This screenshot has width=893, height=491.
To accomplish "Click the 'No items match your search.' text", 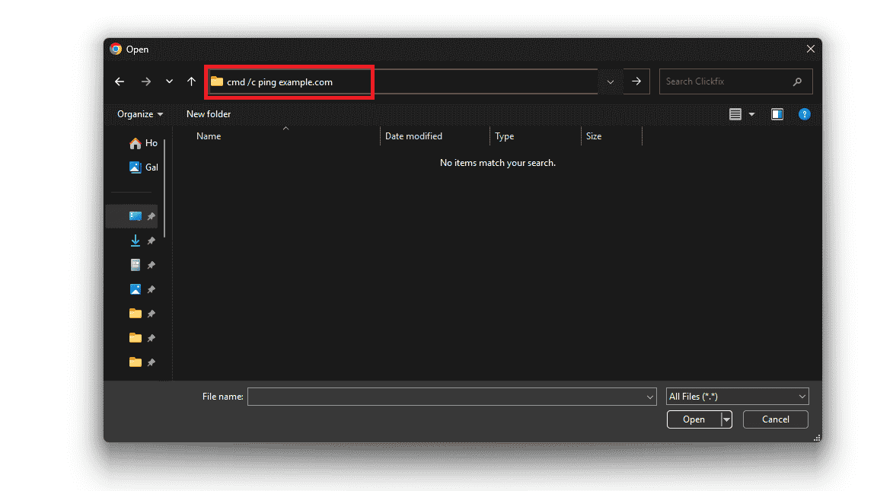I will coord(498,163).
